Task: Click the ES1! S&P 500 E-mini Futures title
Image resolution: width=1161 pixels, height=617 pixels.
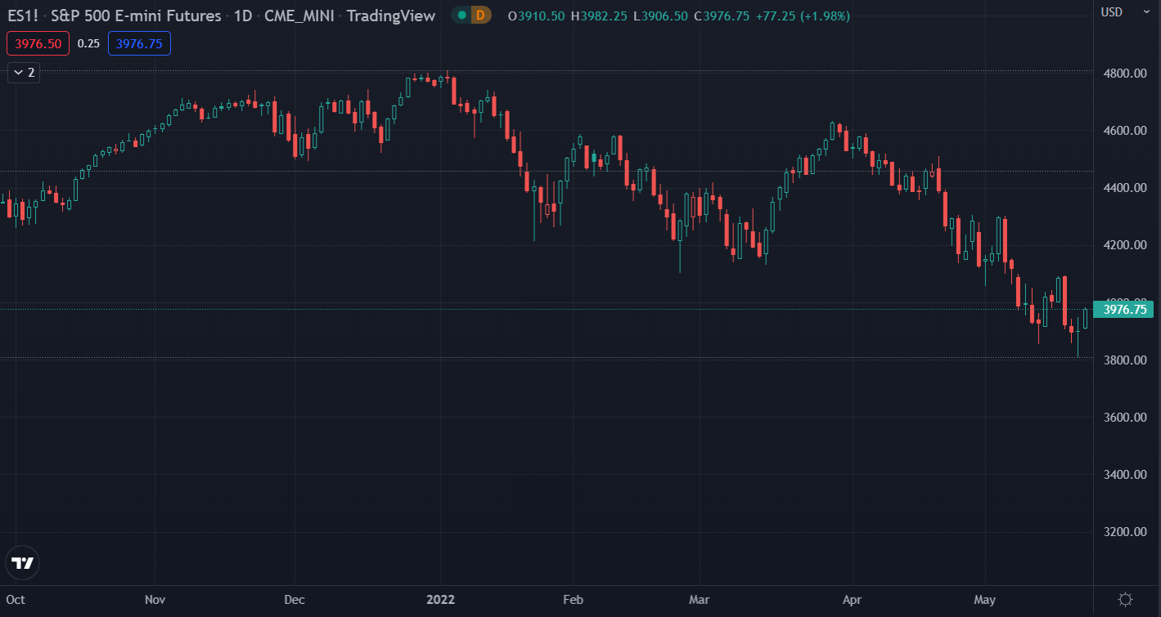Action: coord(115,16)
